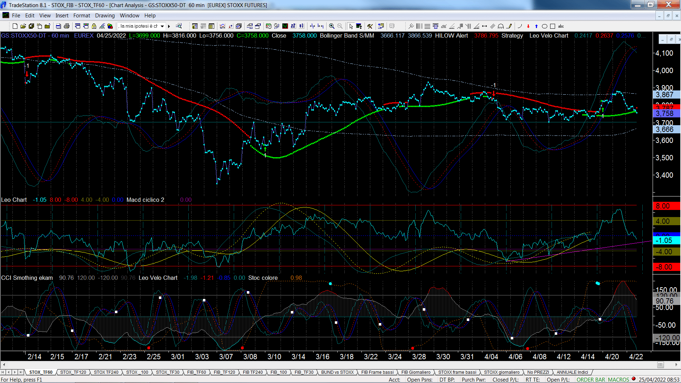Select the blue up arrow drawing tool
Image resolution: width=681 pixels, height=383 pixels.
tap(536, 26)
